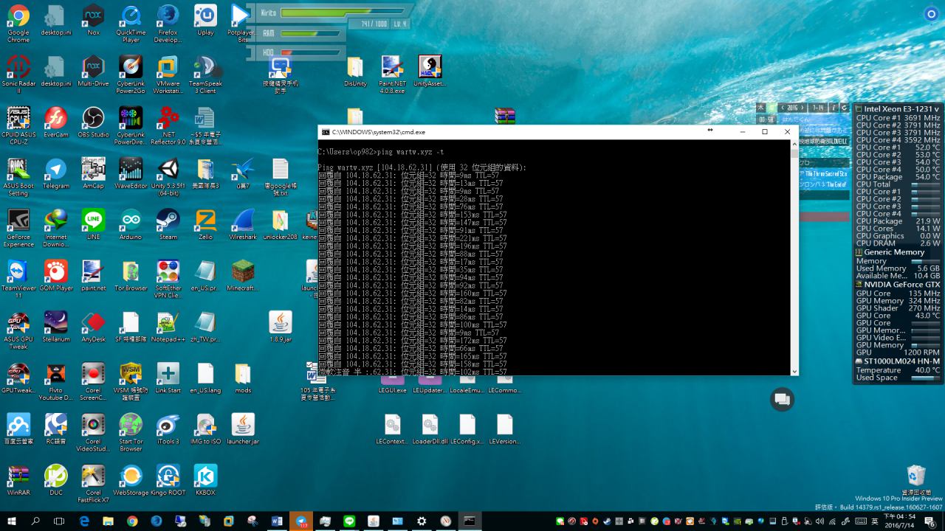945x531 pixels.
Task: Select the OBS Studio desktop icon
Action: (93, 119)
